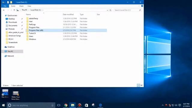Open Task View on taskbar
192x108 pixels.
[x=59, y=105]
